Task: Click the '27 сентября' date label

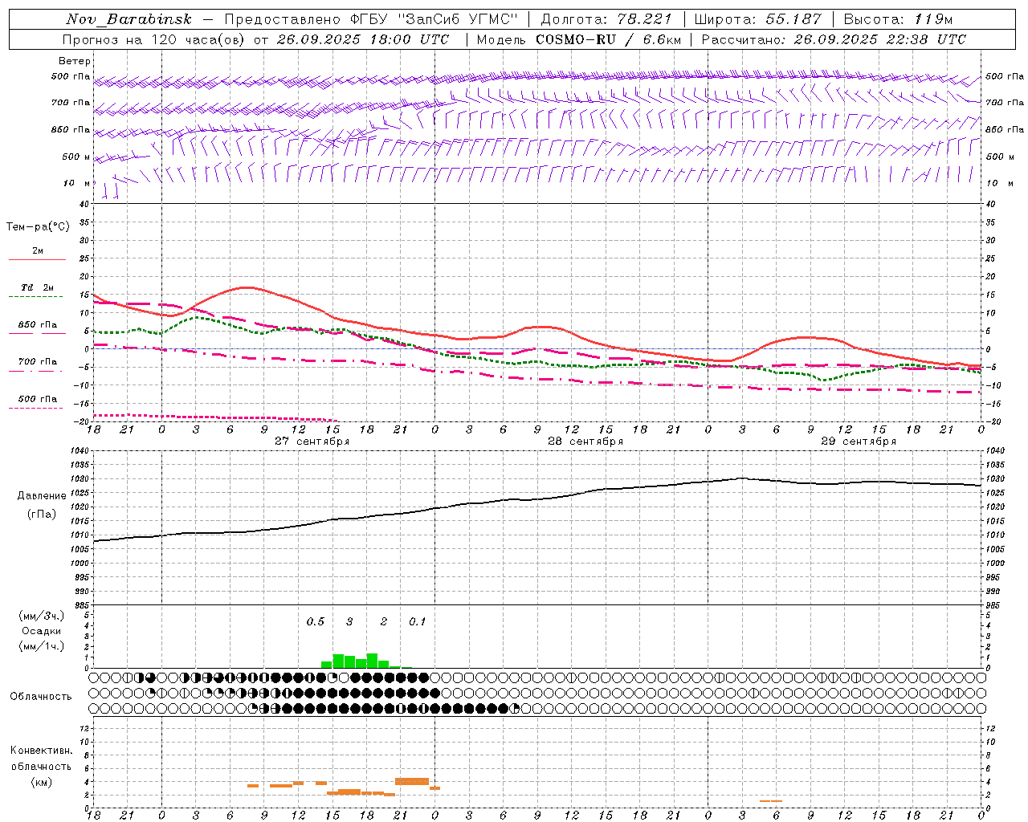Action: [312, 442]
